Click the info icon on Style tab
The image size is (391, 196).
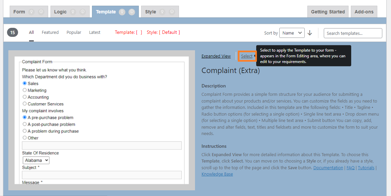pos(172,12)
